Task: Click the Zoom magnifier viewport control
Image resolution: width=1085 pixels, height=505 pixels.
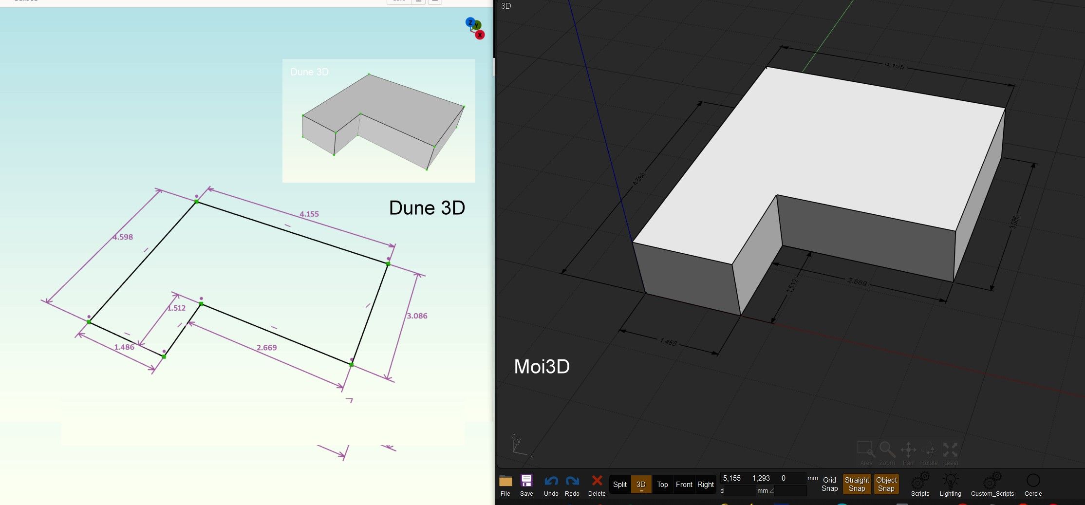Action: click(887, 449)
